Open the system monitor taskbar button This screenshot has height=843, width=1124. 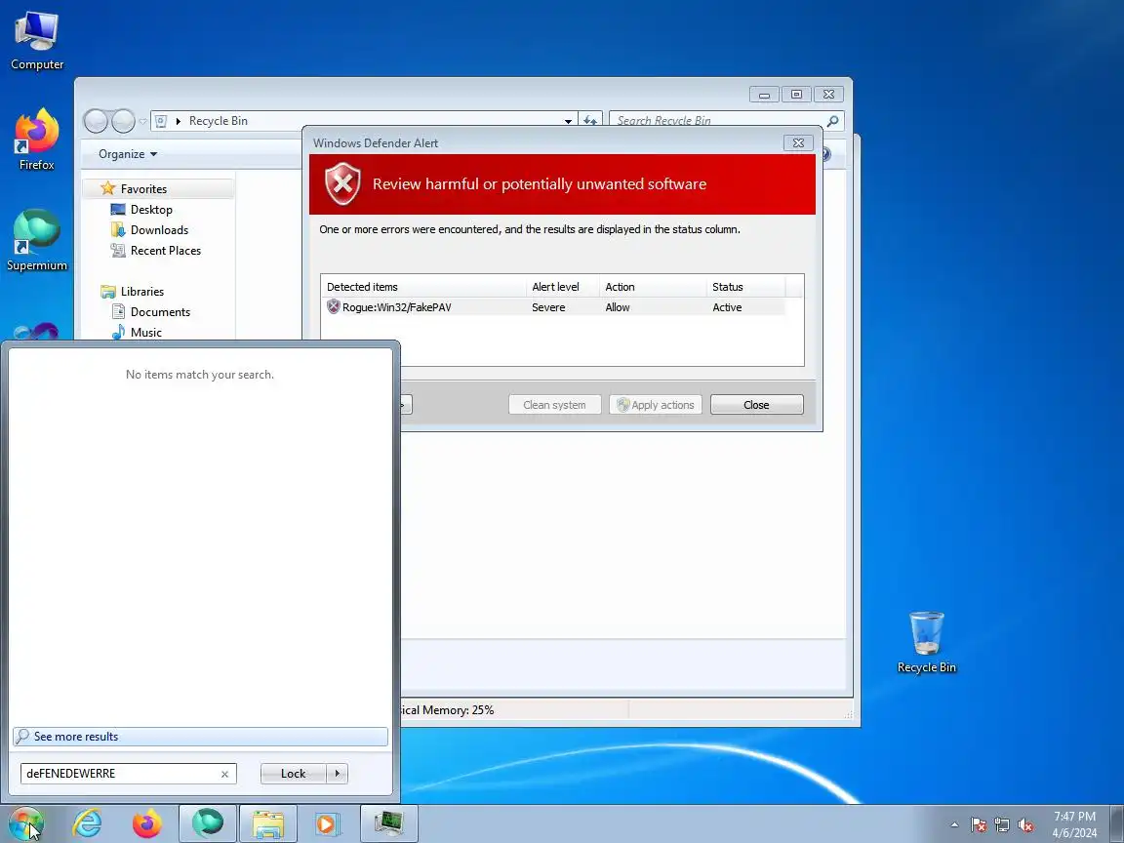coord(388,823)
